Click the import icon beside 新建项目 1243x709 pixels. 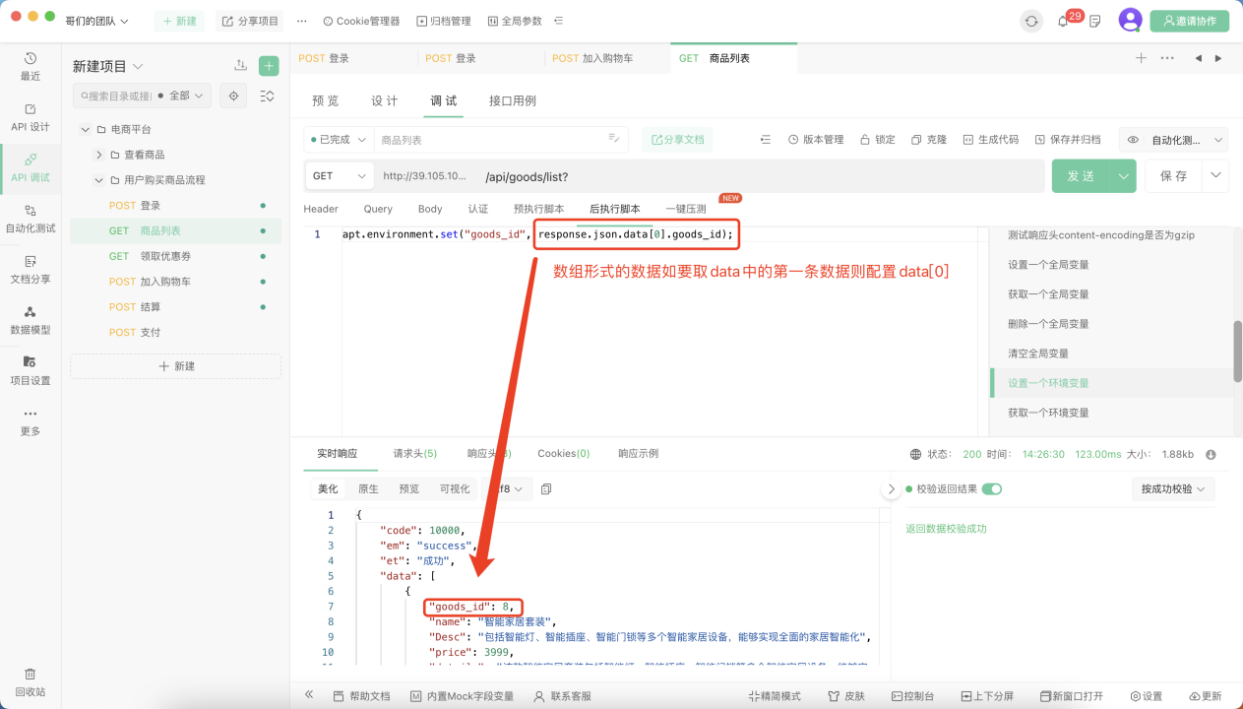(x=240, y=66)
